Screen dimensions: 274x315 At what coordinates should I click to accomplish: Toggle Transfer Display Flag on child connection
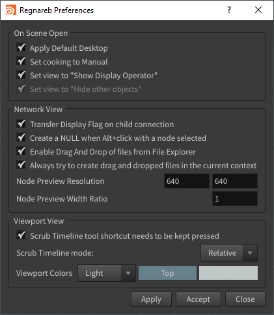[21, 124]
